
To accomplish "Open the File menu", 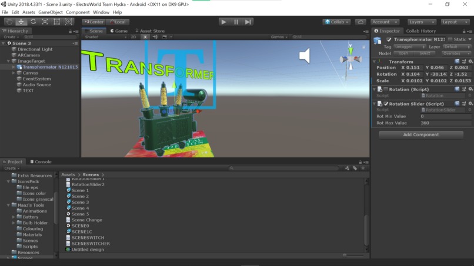I will point(5,12).
